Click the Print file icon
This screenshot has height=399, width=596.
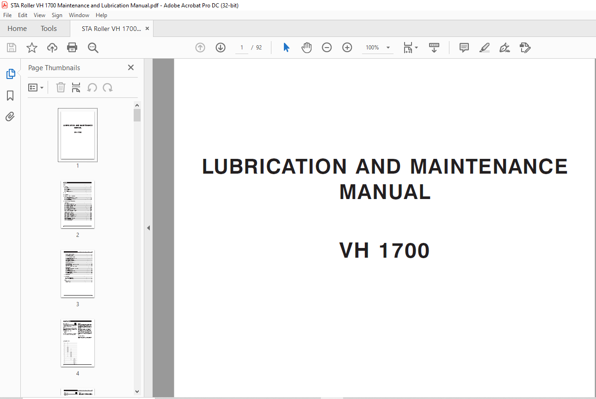tap(72, 48)
